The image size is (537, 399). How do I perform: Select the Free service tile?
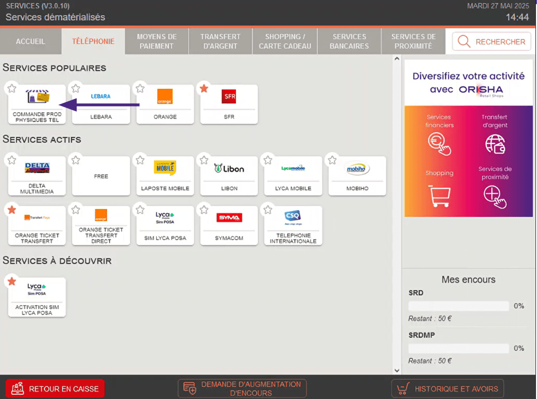tap(101, 176)
